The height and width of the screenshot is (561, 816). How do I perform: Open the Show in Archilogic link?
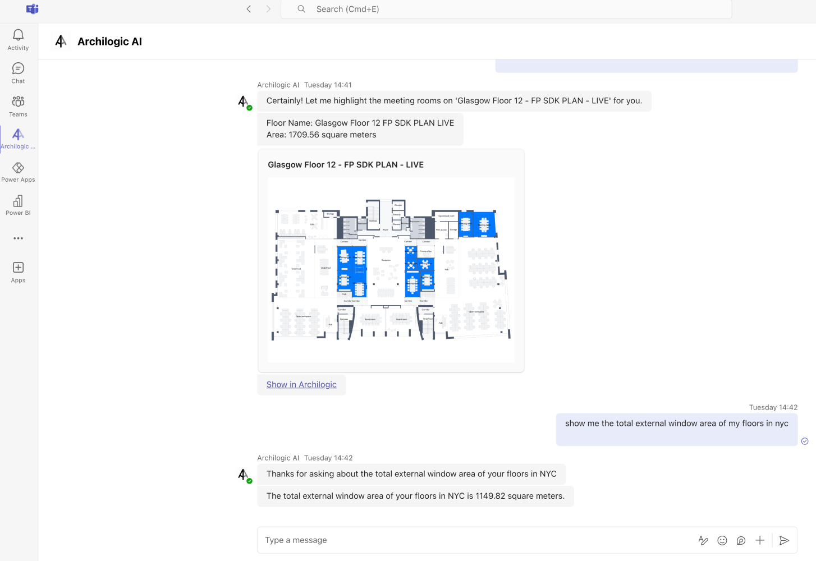(x=301, y=384)
